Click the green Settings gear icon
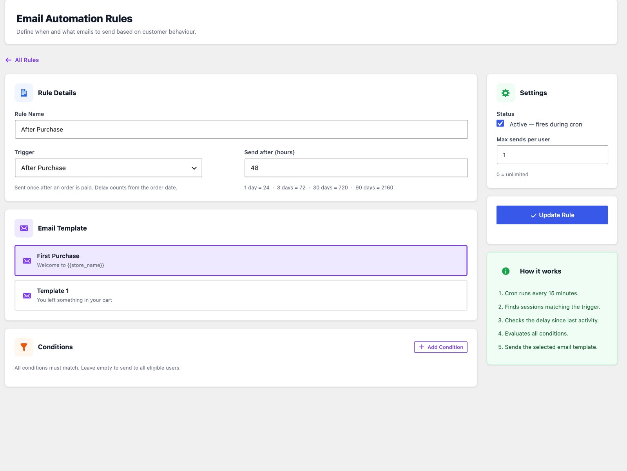Viewport: 627px width, 471px height. 506,93
